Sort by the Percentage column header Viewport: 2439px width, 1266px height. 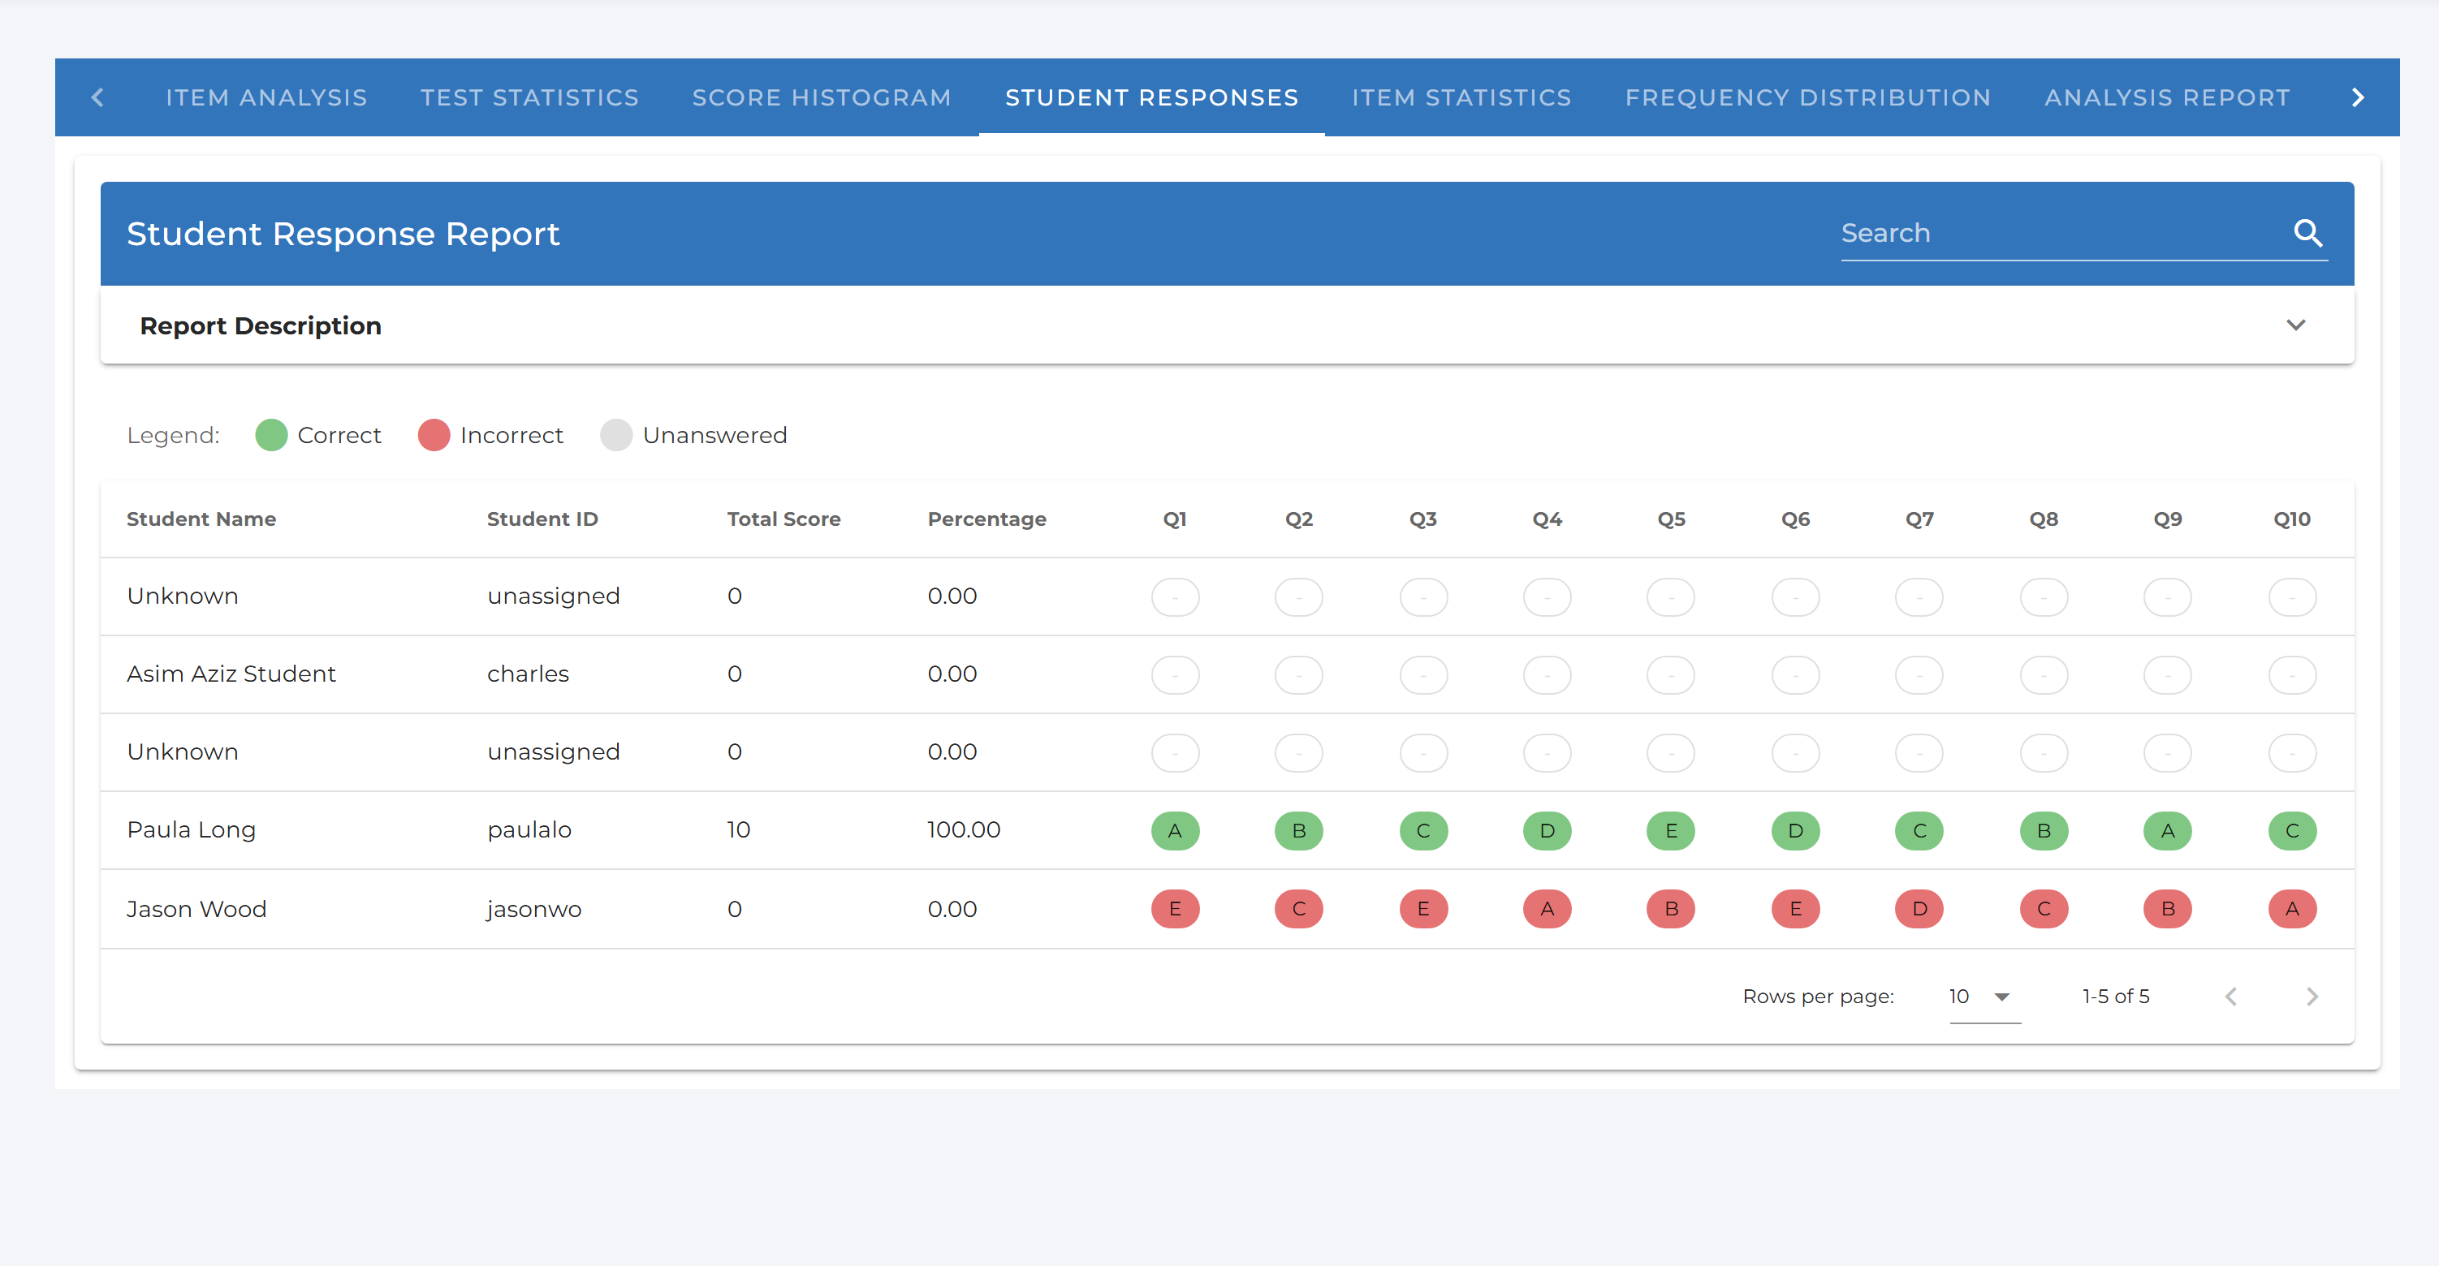pyautogui.click(x=986, y=519)
